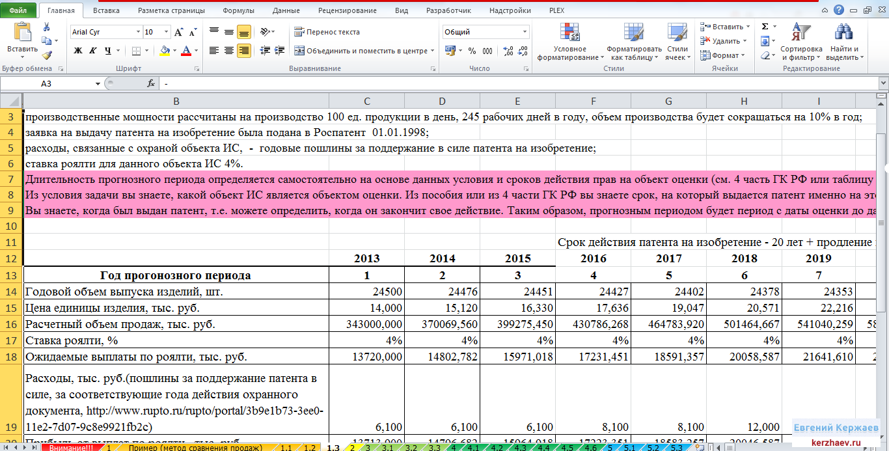Switch to the Формулы tab

coord(238,10)
